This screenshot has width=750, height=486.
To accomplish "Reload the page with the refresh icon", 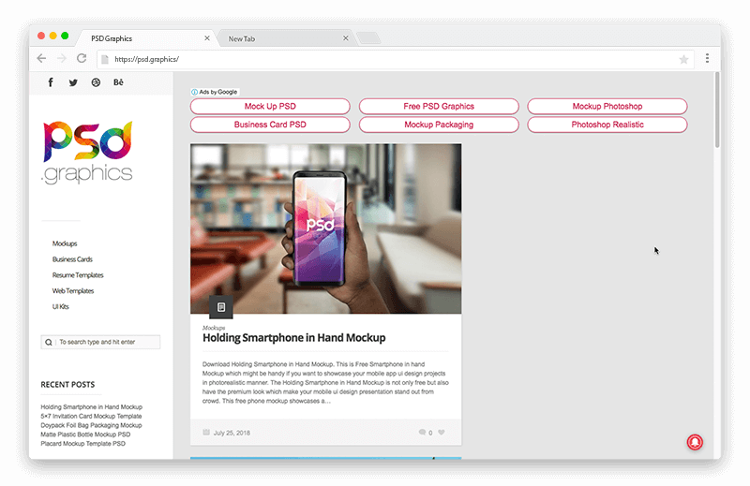I will tap(82, 58).
